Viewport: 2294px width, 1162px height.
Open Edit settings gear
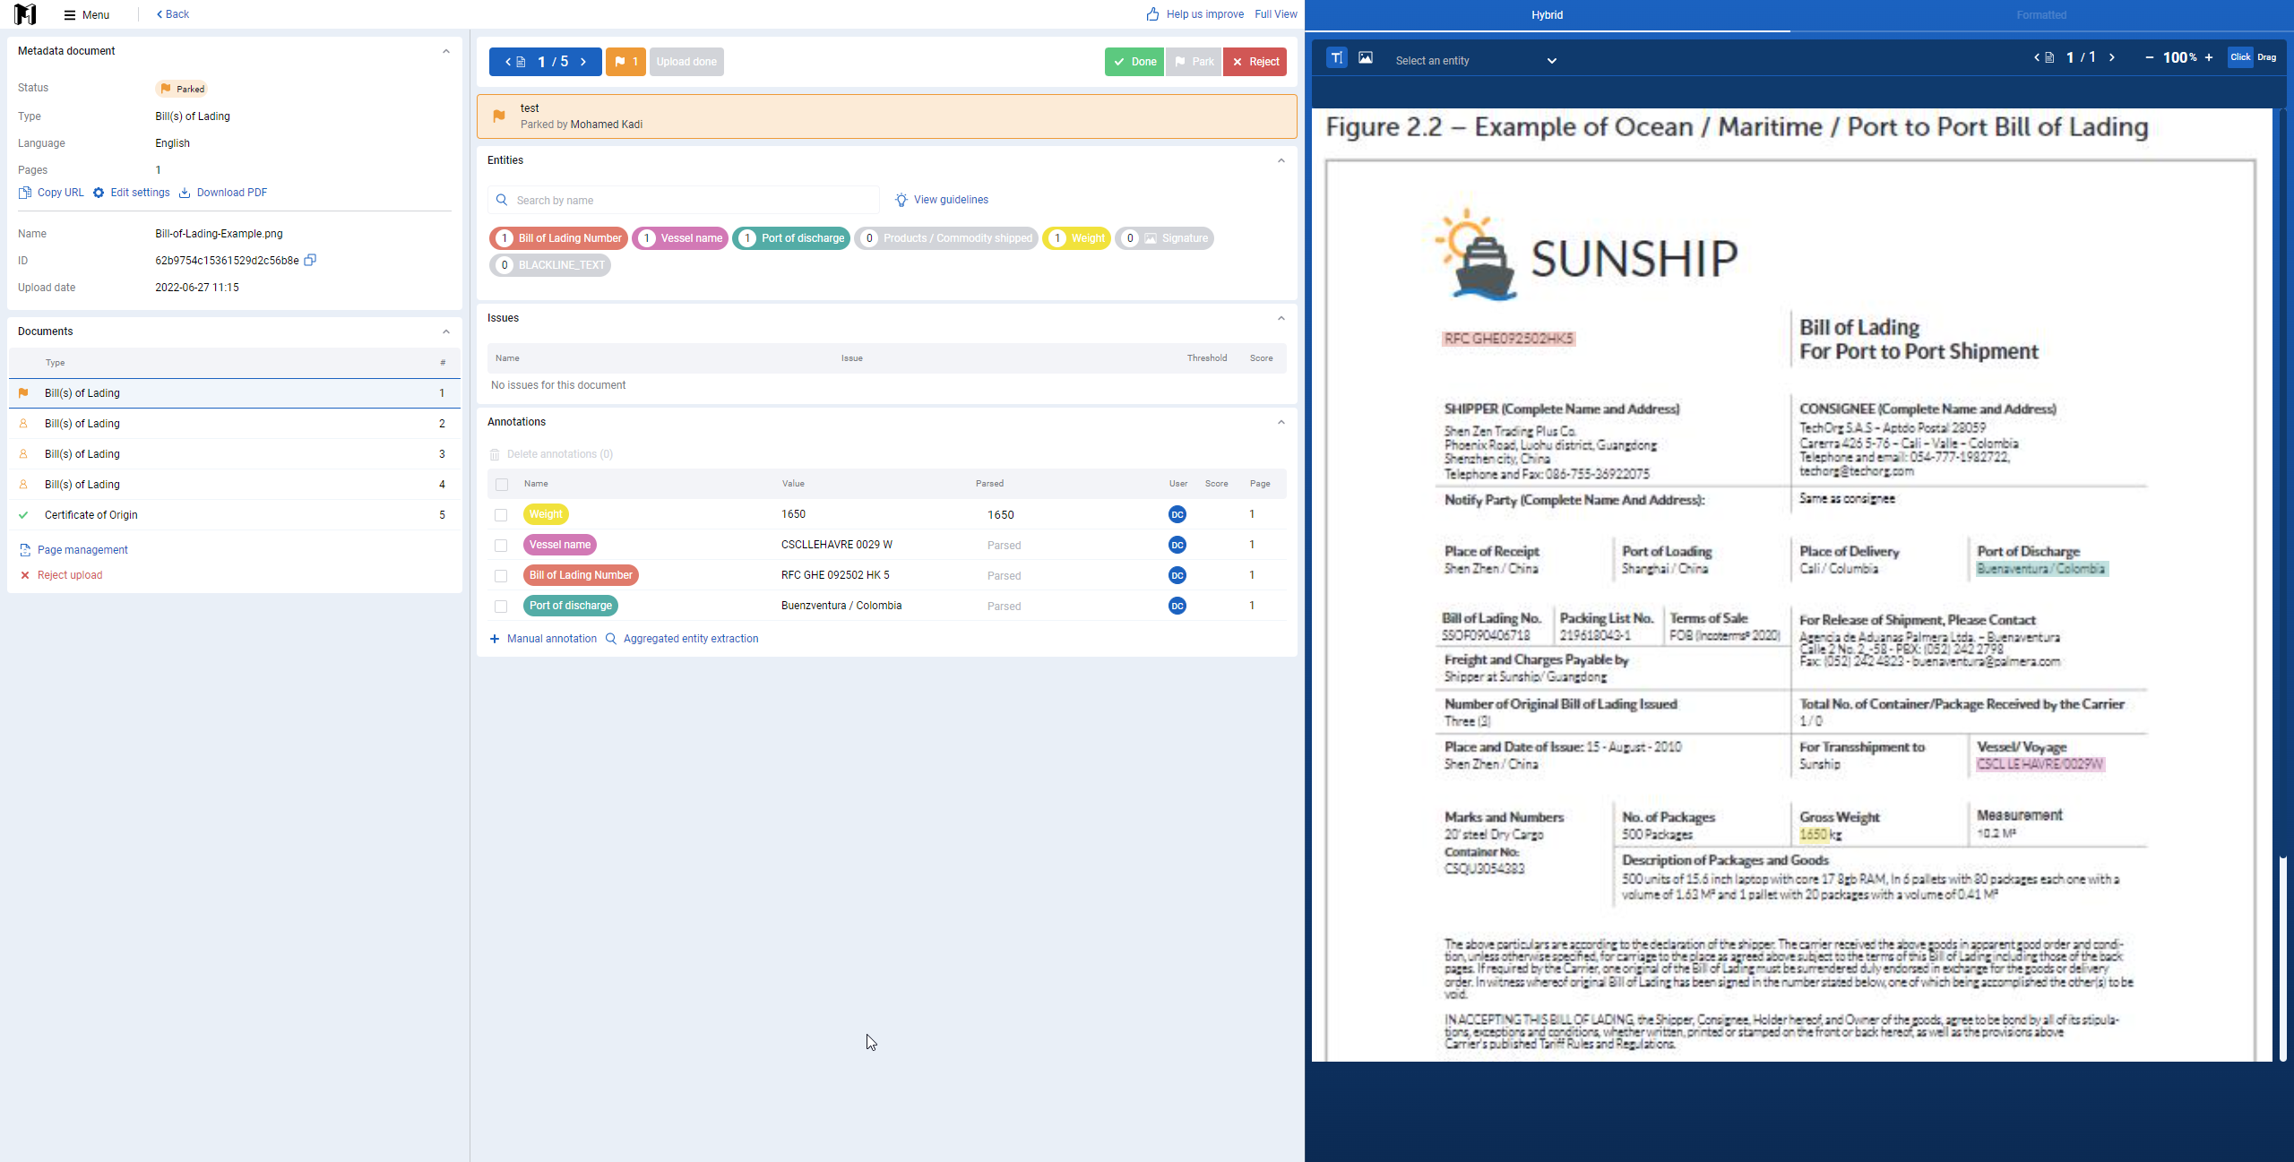click(132, 193)
